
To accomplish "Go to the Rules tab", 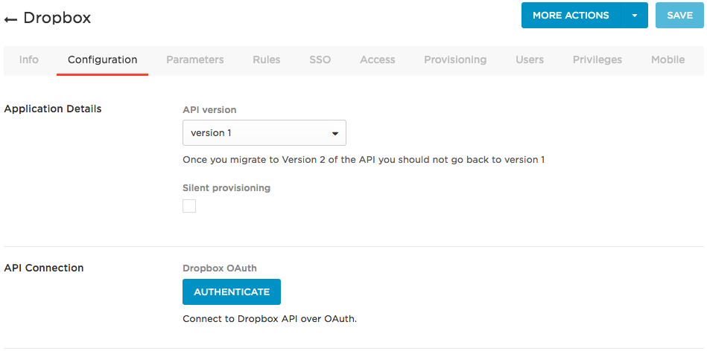I will (x=267, y=59).
